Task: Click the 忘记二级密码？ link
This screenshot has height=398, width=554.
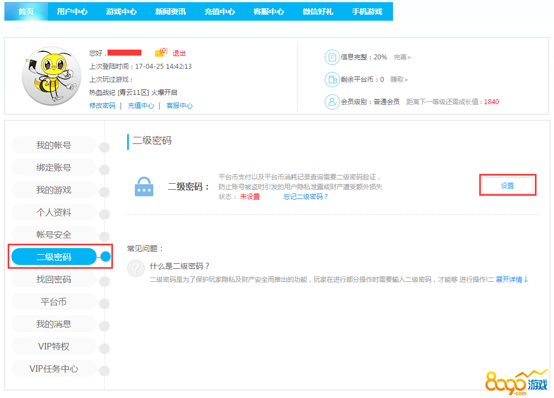Action: point(306,197)
